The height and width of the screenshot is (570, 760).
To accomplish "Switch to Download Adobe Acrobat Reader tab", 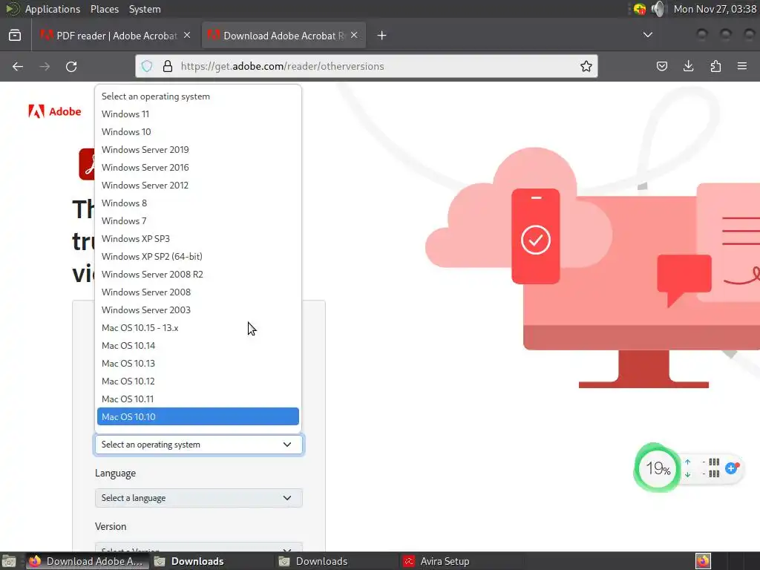I will tap(284, 36).
